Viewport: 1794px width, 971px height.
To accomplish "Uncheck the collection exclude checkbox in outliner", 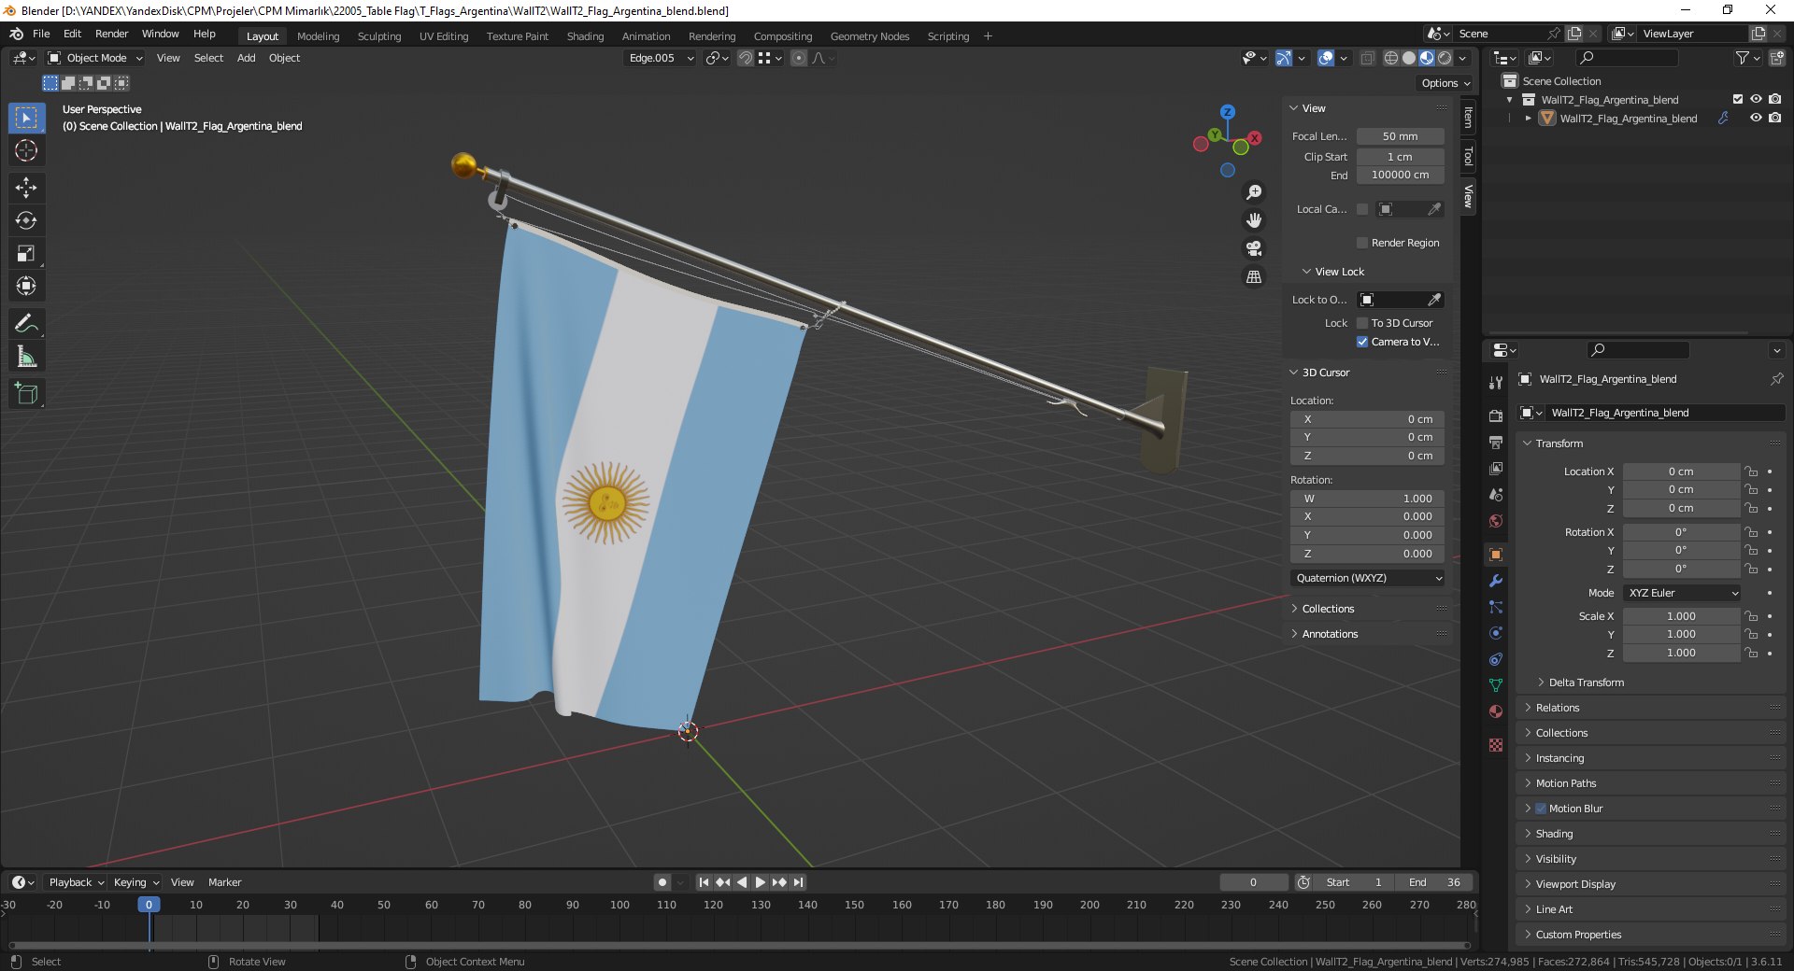I will coord(1738,99).
